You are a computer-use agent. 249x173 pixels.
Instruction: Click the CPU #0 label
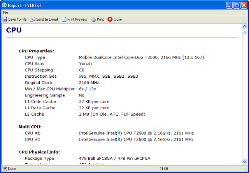(33, 133)
